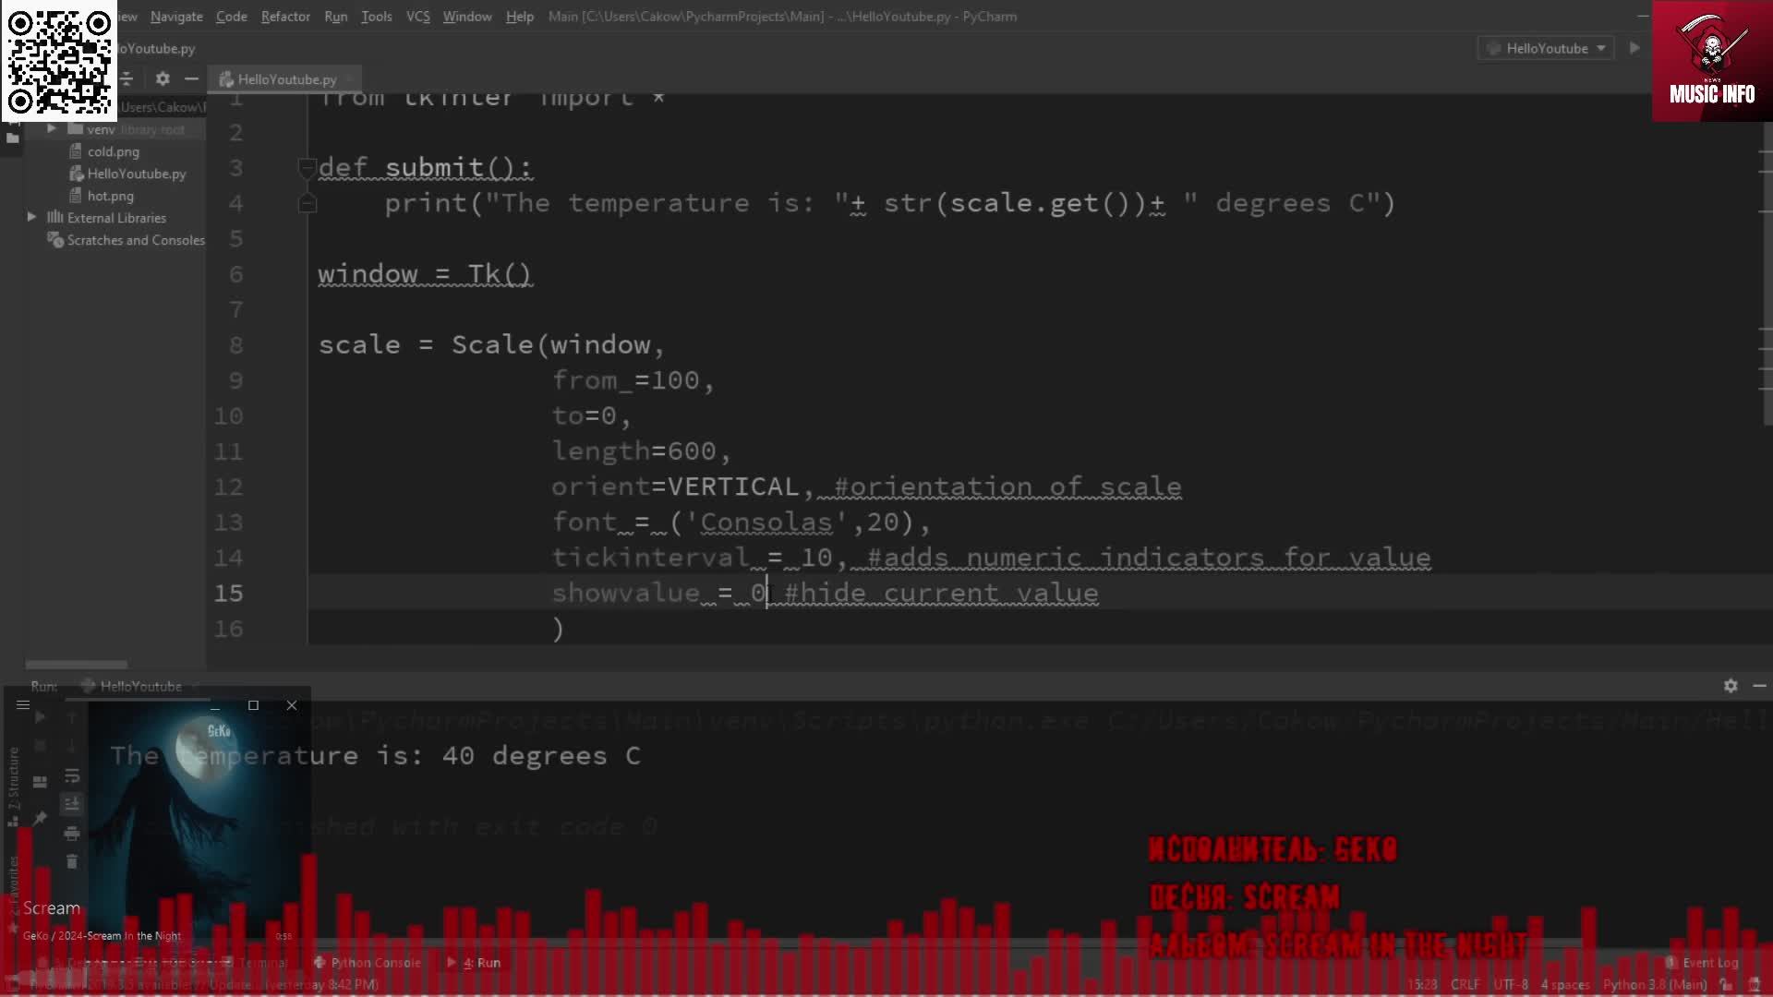Open the Event Log

click(1708, 963)
